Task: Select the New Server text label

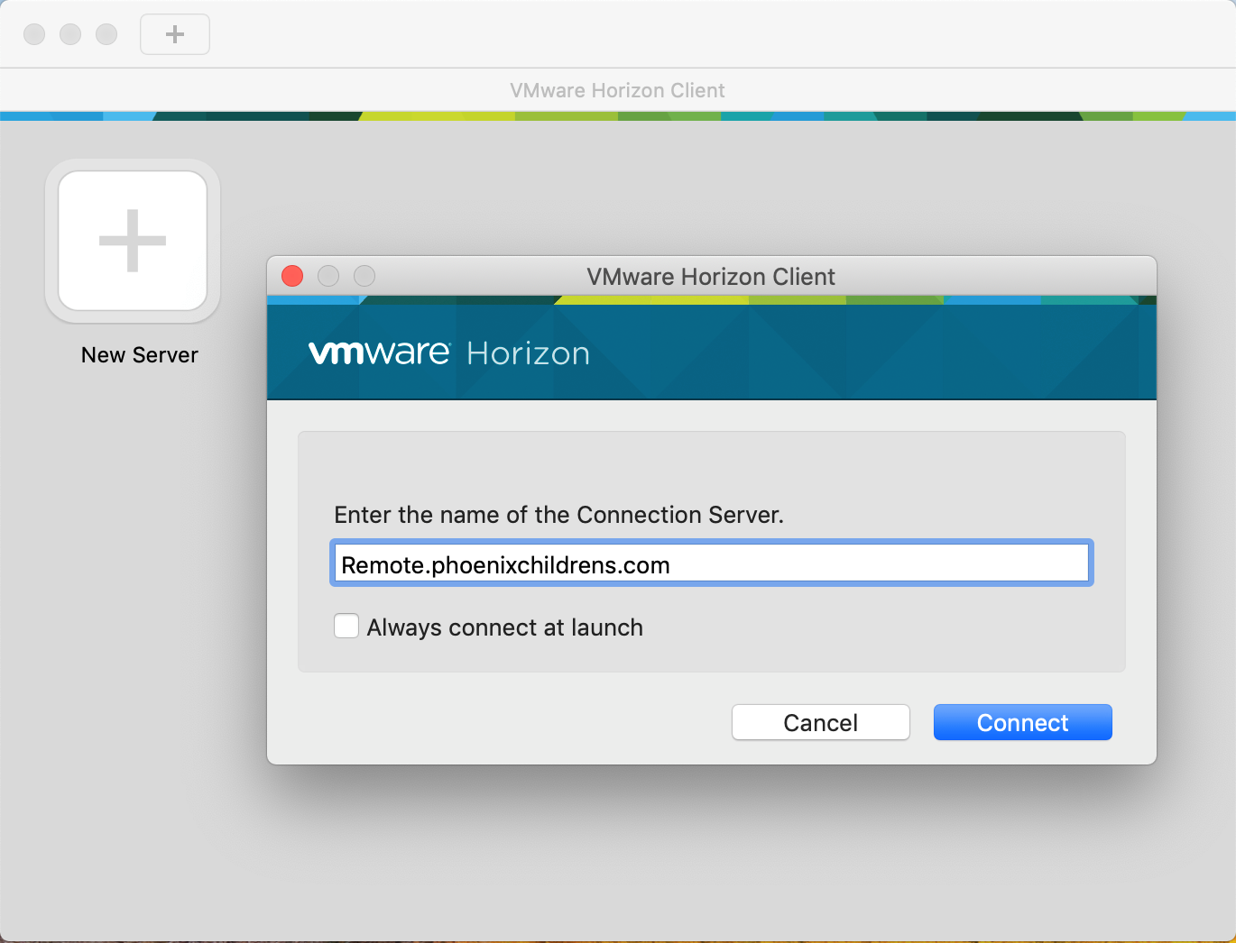Action: pyautogui.click(x=140, y=355)
